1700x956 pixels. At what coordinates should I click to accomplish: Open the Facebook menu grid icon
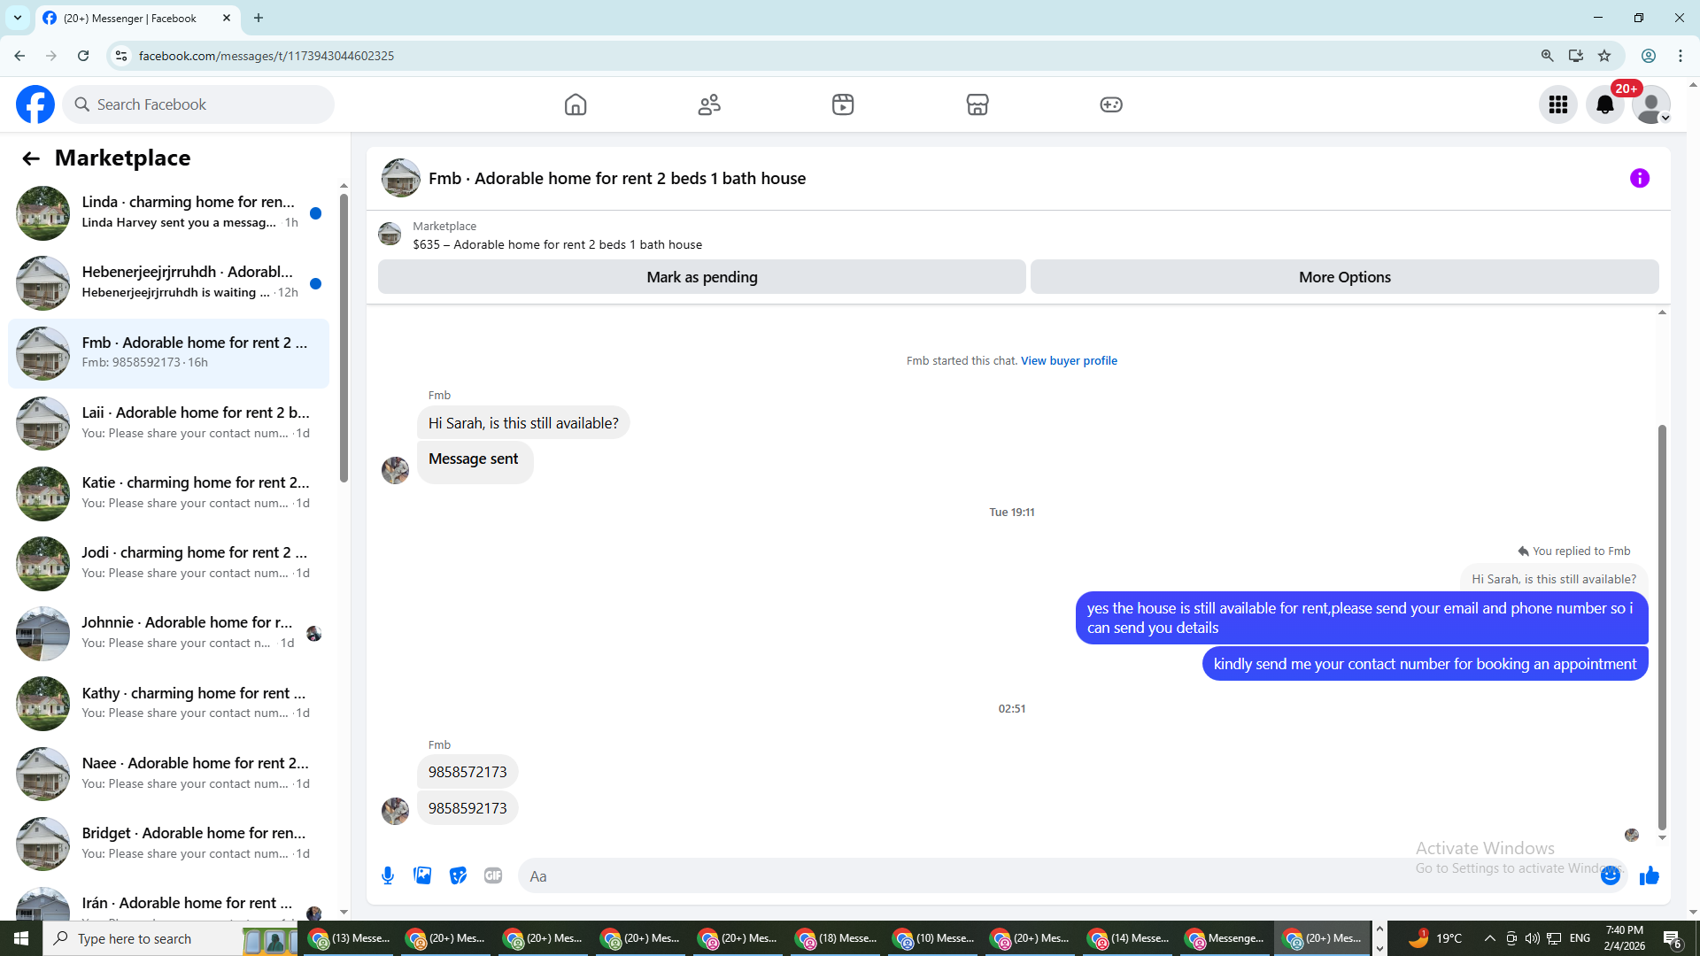point(1558,104)
